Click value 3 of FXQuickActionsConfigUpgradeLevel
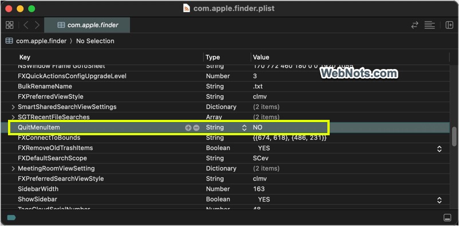Viewport: 459px width, 226px height. 255,76
